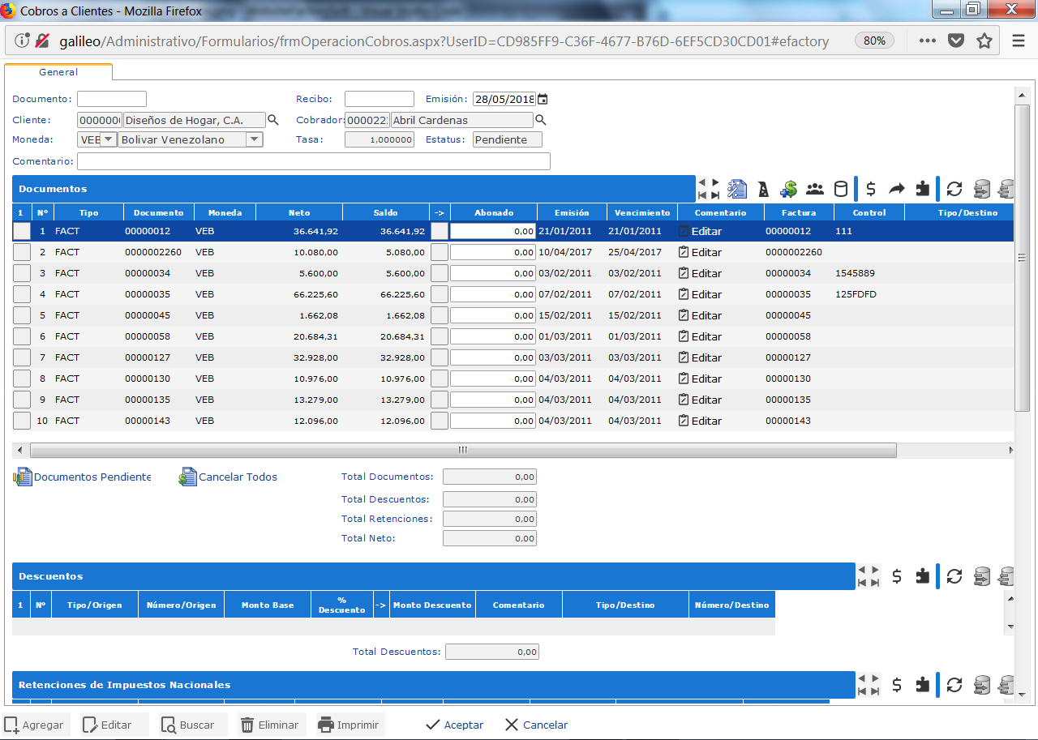1038x740 pixels.
Task: Click the forward arrow icon on Documentos toolbar
Action: pyautogui.click(x=895, y=189)
